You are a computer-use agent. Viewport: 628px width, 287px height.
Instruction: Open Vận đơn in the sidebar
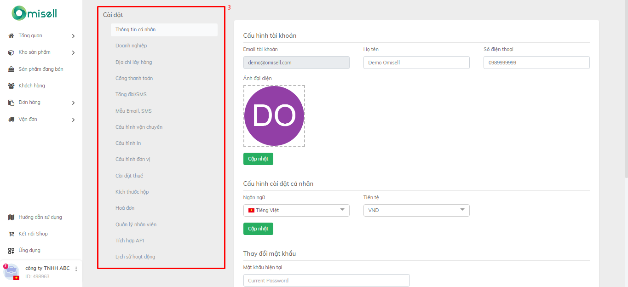[x=28, y=119]
